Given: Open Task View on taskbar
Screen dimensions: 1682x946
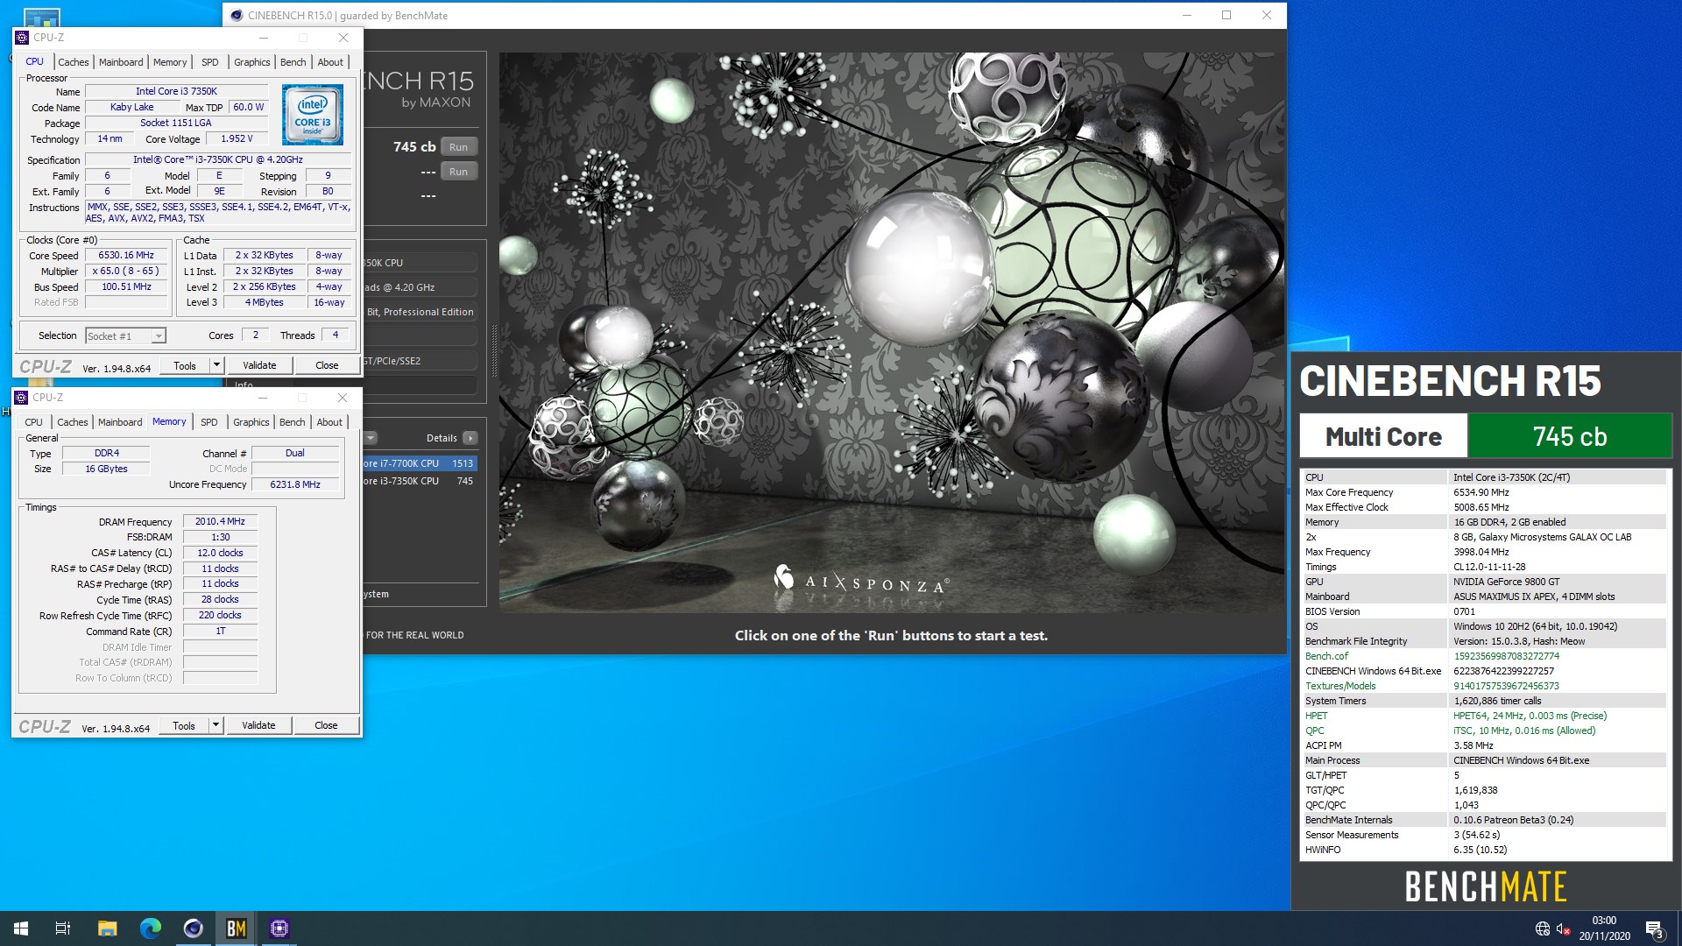Looking at the screenshot, I should tap(63, 928).
